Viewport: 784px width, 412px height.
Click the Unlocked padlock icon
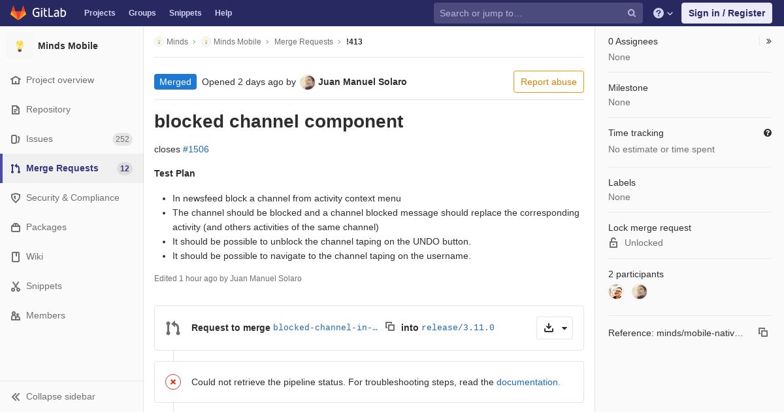(613, 243)
